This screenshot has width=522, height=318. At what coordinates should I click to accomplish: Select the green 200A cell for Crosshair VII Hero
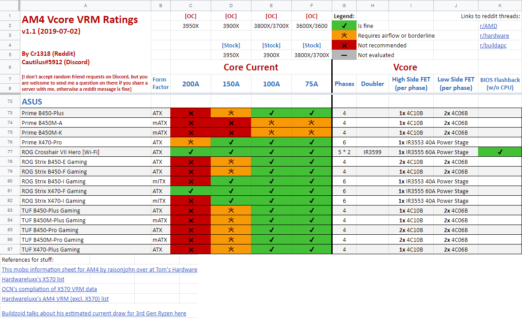[191, 152]
